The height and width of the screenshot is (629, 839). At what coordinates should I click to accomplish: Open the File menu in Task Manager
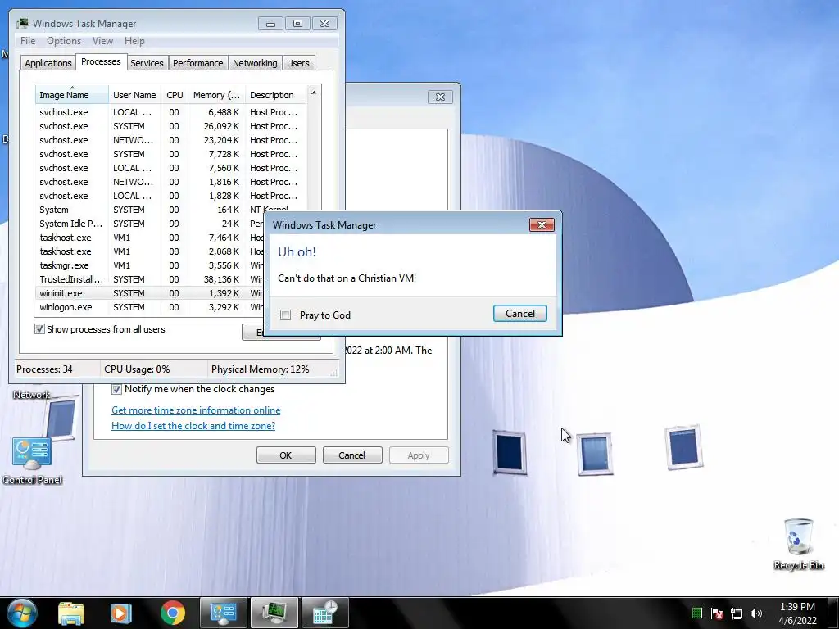click(28, 41)
